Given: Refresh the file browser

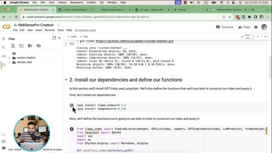Looking at the screenshot, I should pos(21,46).
